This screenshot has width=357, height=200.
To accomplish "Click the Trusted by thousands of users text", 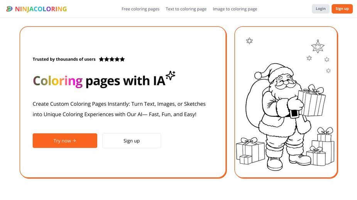I will pos(64,59).
